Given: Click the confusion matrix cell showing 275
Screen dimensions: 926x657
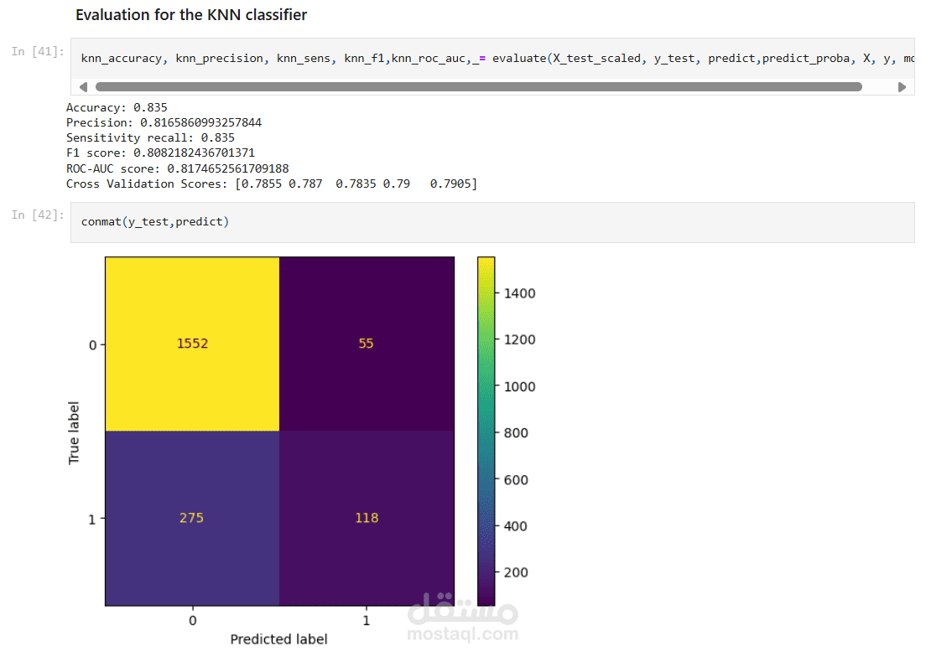Looking at the screenshot, I should [193, 518].
